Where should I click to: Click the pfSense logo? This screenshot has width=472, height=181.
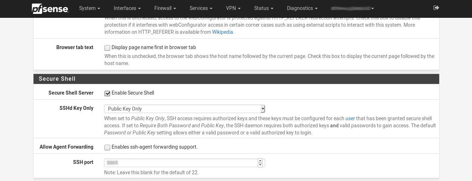click(50, 9)
